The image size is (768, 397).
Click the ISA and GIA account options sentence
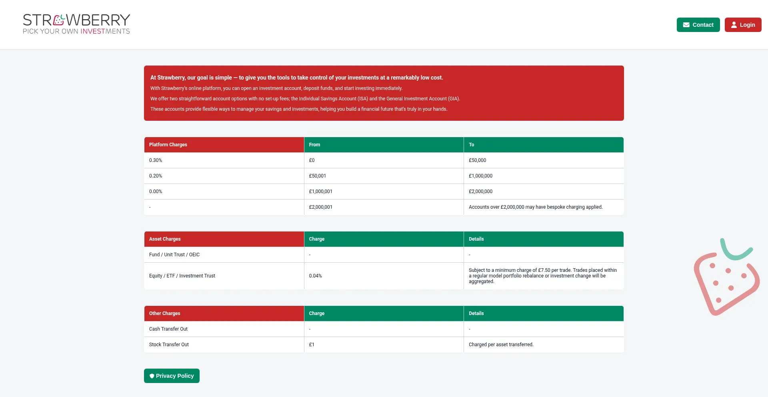point(305,99)
